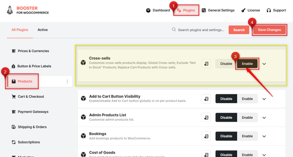
Task: Open Add to Cart Button Visibility documentation icon
Action: click(206, 99)
